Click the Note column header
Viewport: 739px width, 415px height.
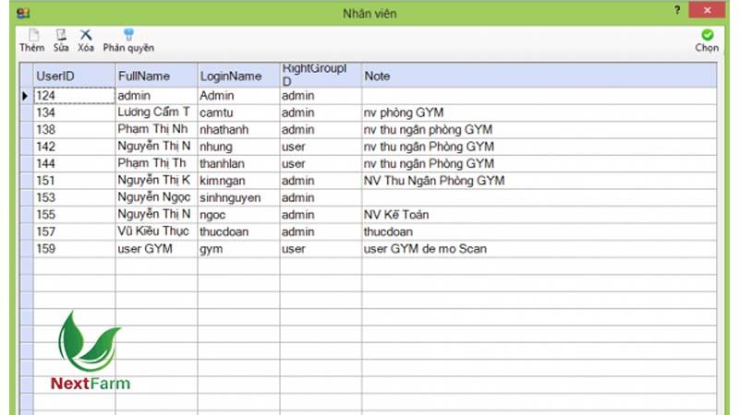538,75
